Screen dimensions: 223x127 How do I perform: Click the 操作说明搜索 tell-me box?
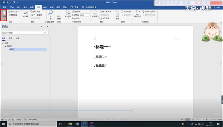pyautogui.click(x=91, y=7)
